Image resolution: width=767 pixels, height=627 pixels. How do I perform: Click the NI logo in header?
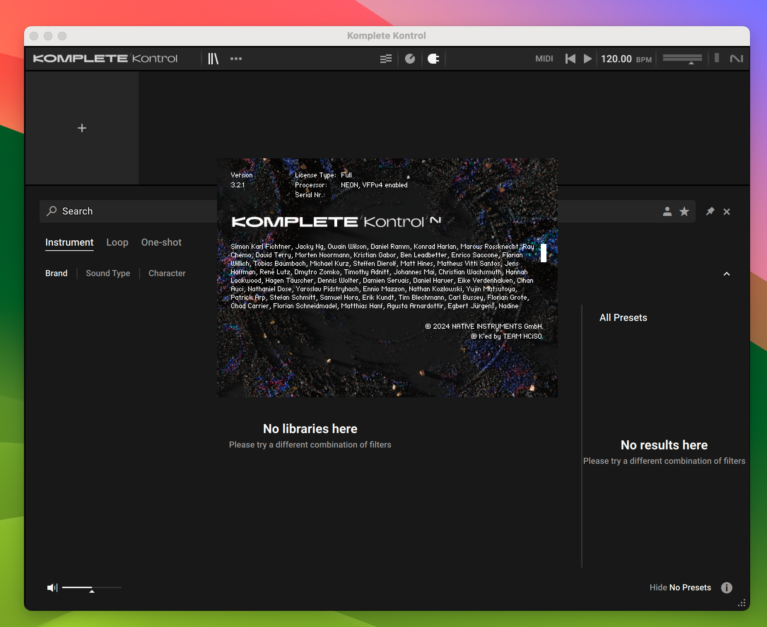tap(736, 59)
